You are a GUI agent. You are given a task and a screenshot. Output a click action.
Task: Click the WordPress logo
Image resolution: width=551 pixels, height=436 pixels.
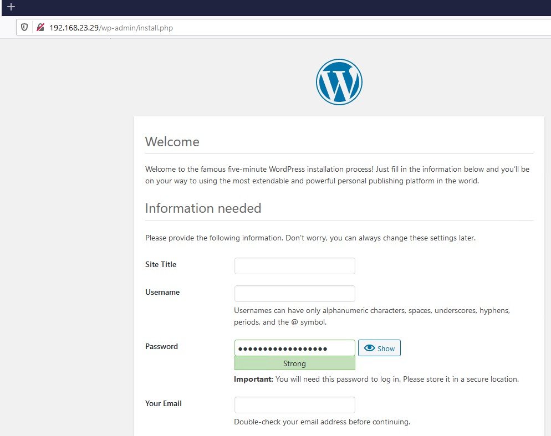339,82
